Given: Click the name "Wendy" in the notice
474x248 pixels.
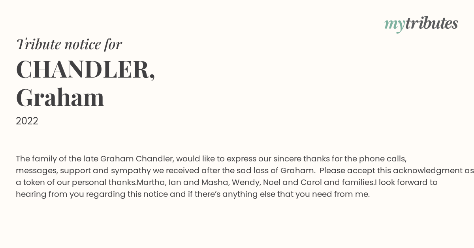Looking at the screenshot, I should coord(246,183).
